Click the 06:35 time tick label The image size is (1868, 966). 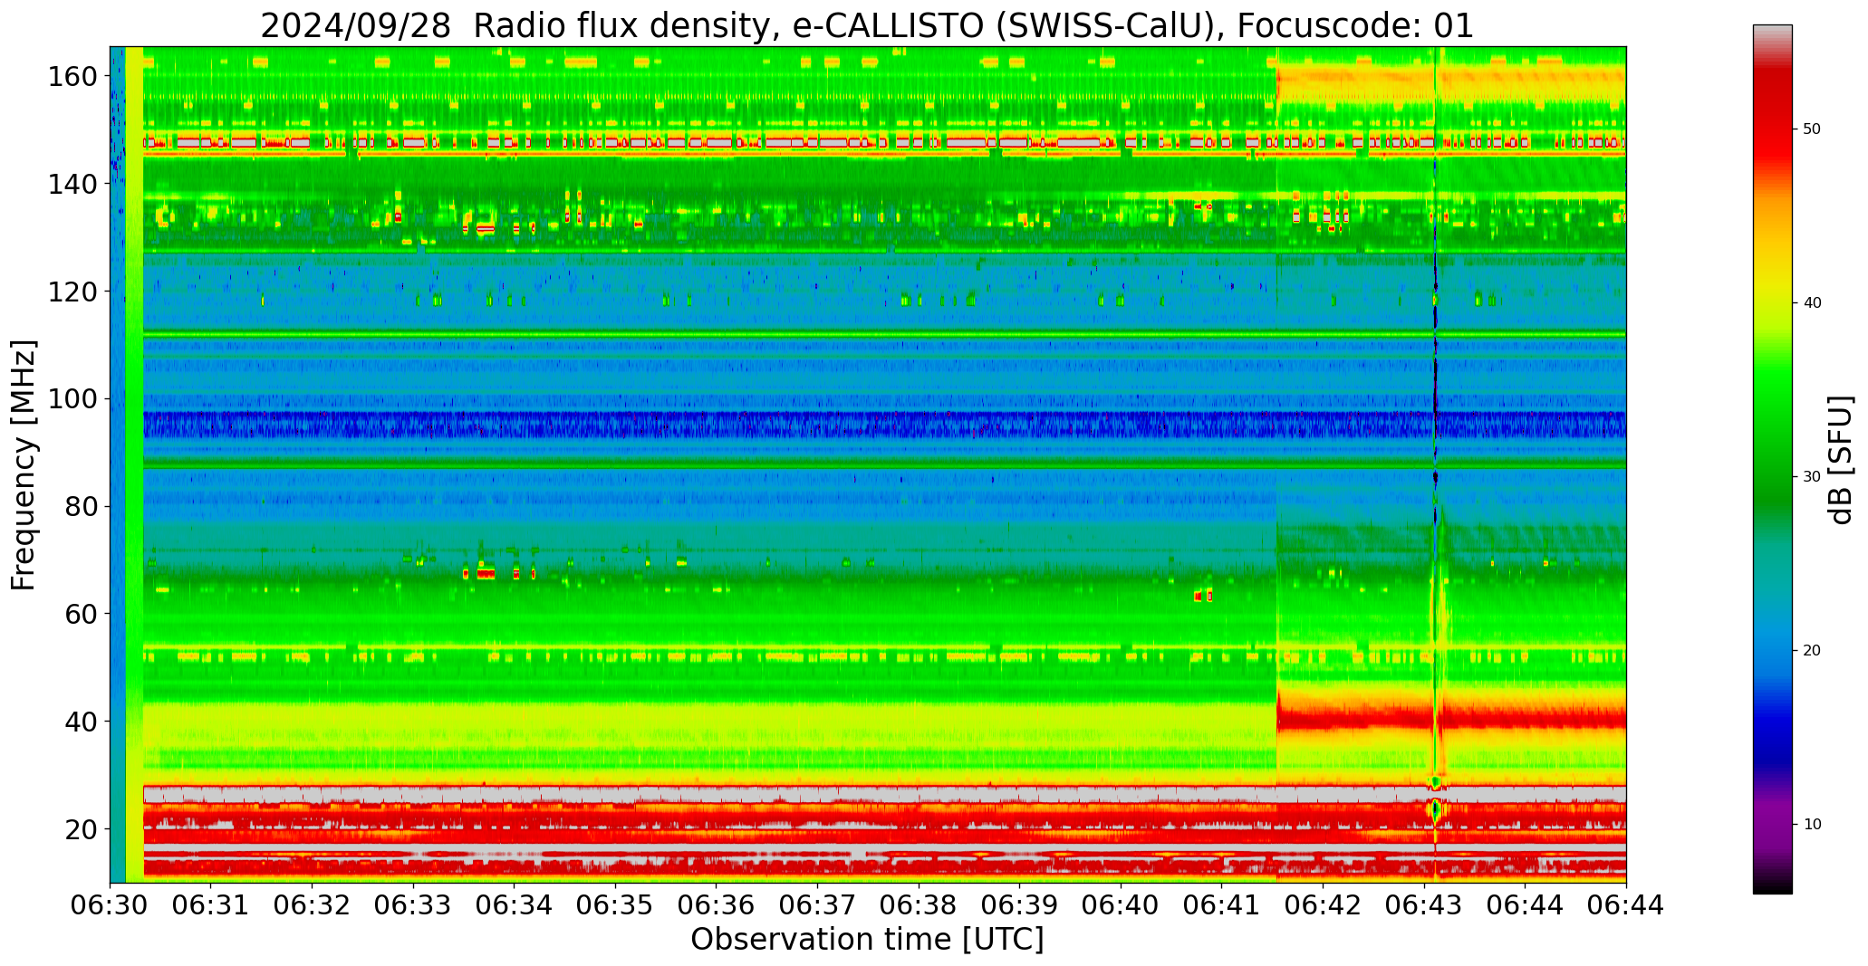tap(616, 904)
